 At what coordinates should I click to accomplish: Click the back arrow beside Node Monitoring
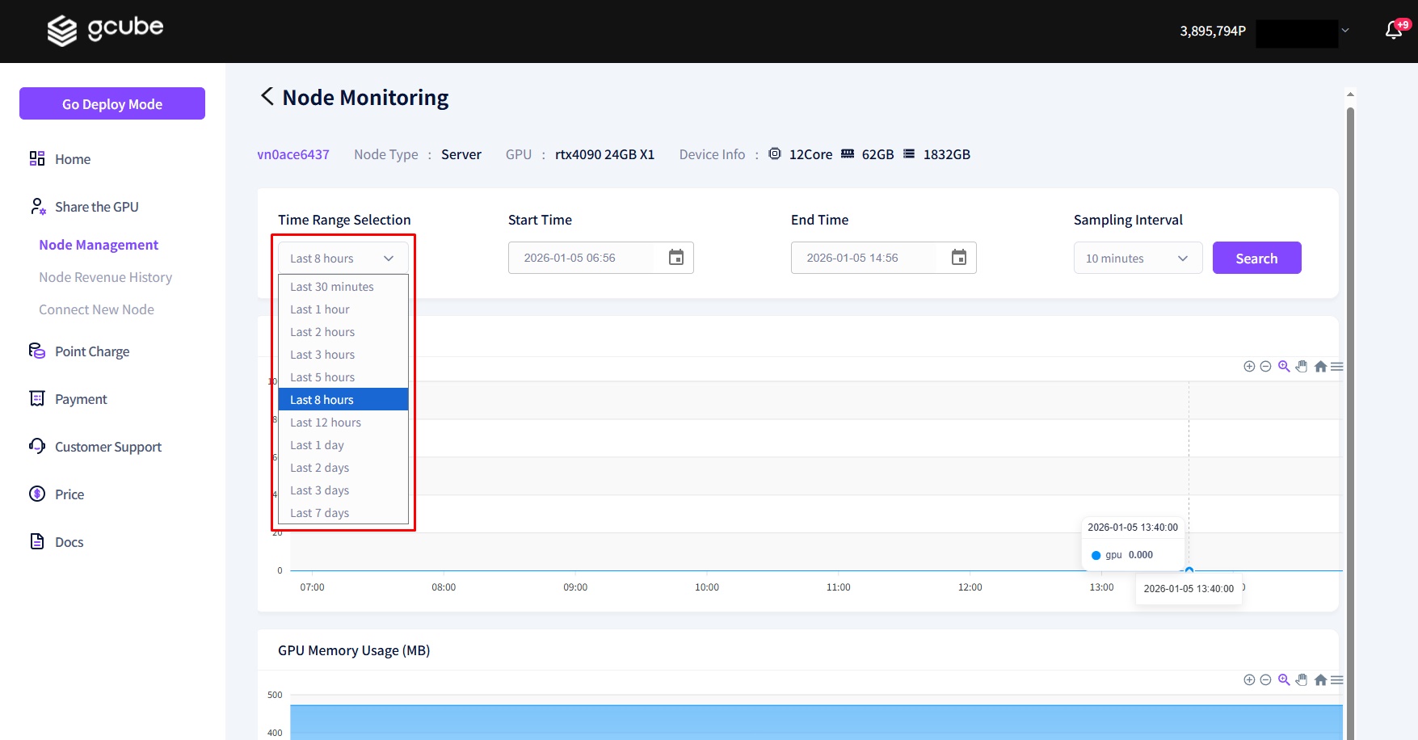click(267, 96)
